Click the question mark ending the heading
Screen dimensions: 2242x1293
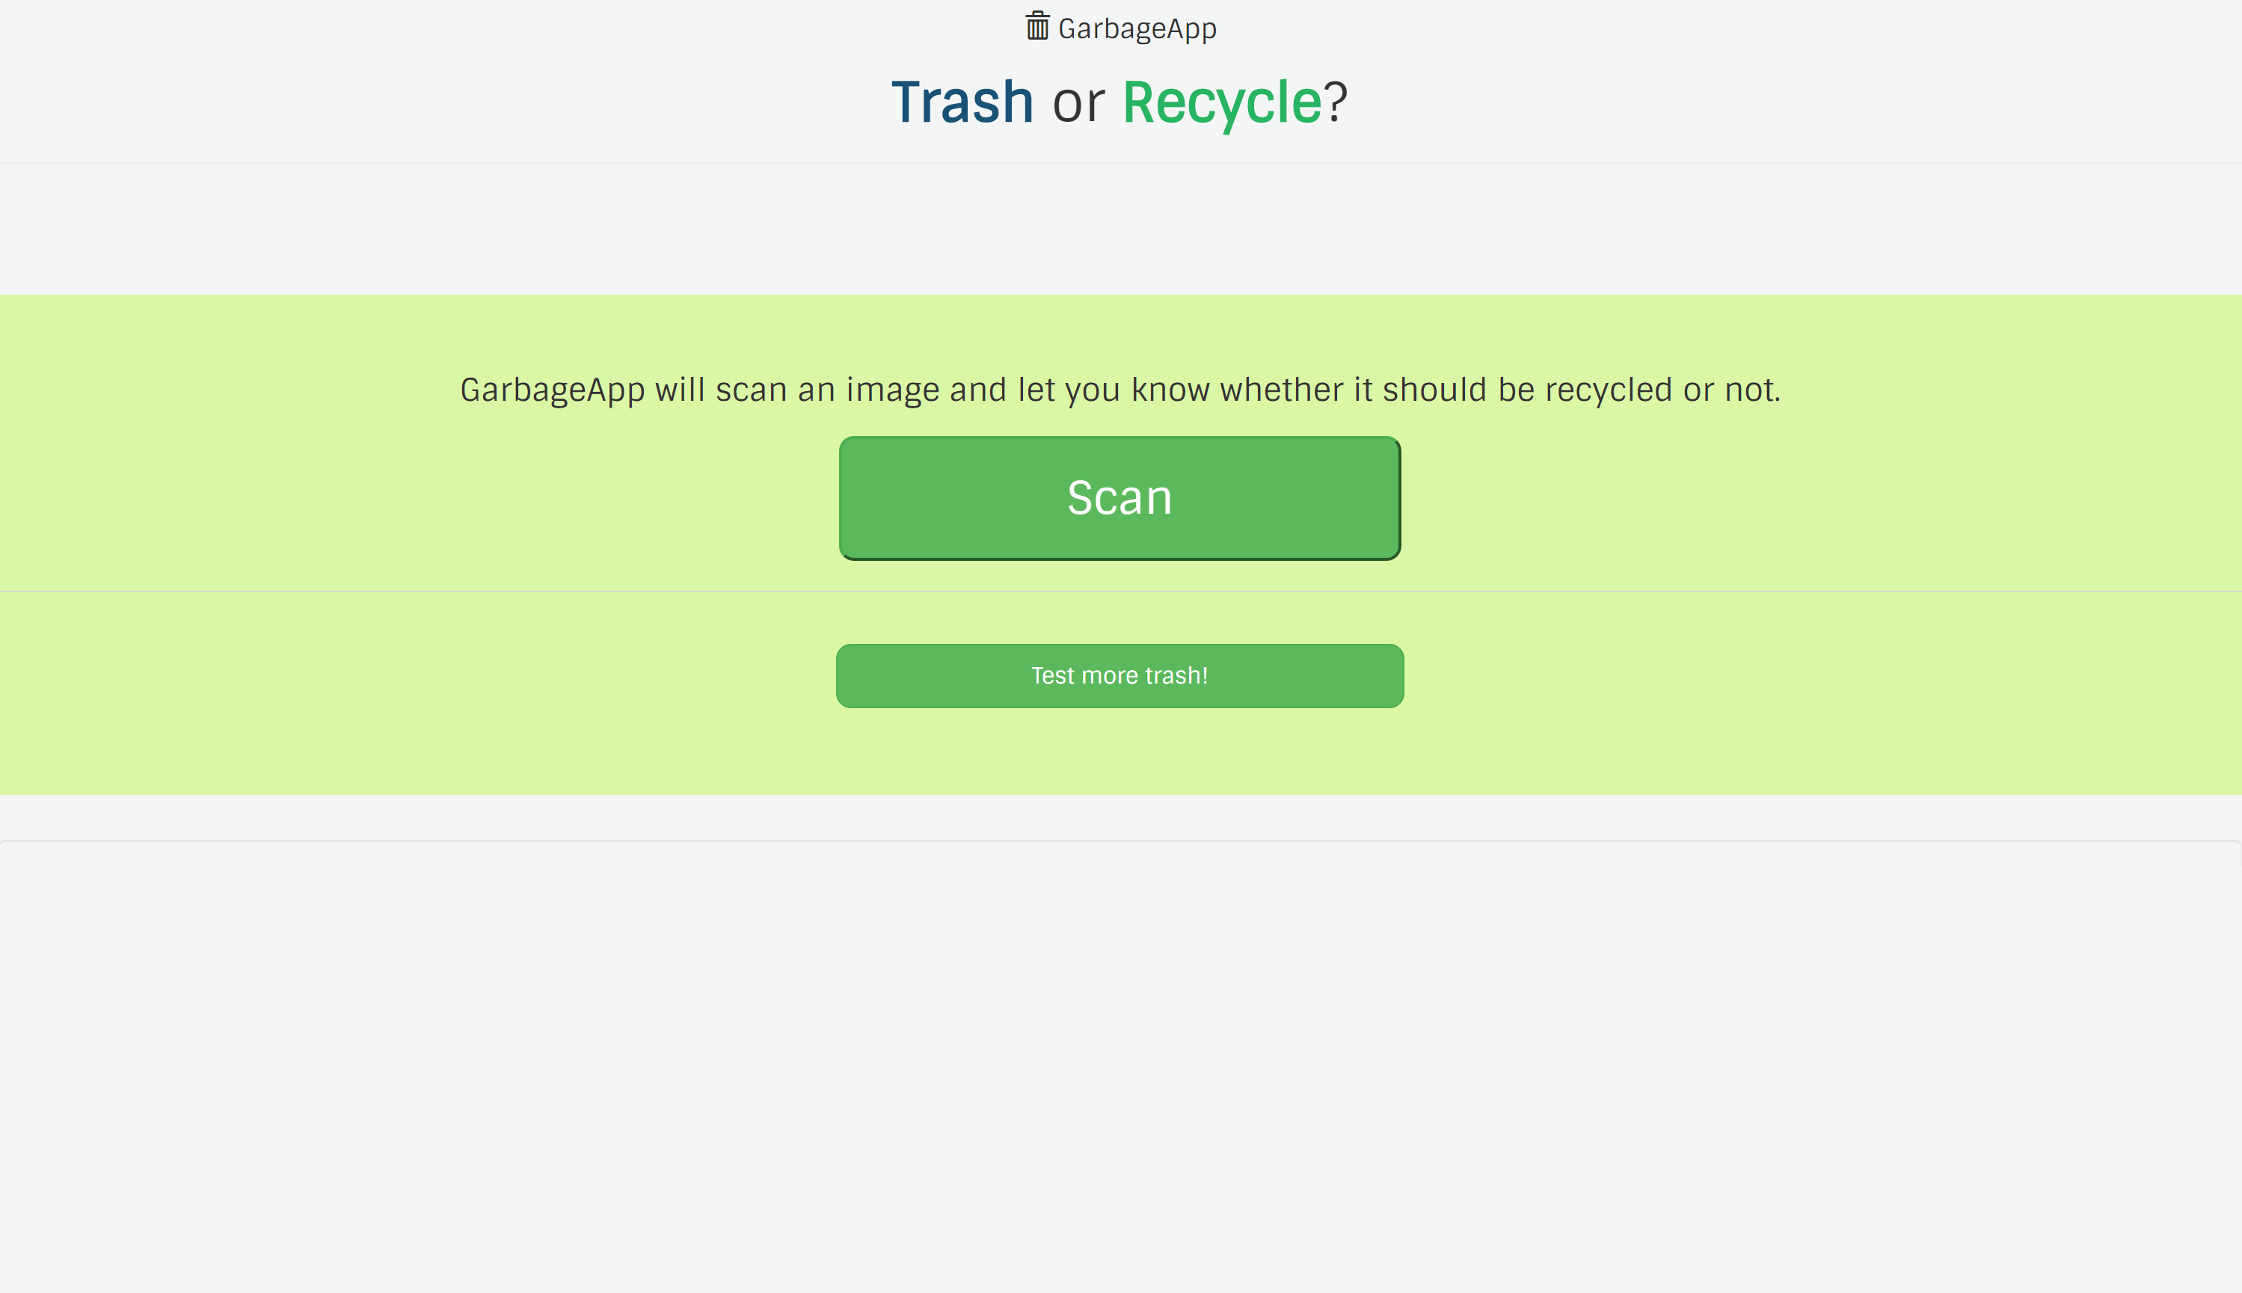(x=1336, y=101)
